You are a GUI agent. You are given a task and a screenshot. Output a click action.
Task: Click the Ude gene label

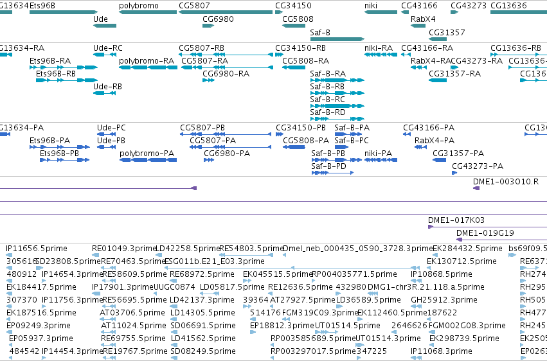[x=100, y=19]
